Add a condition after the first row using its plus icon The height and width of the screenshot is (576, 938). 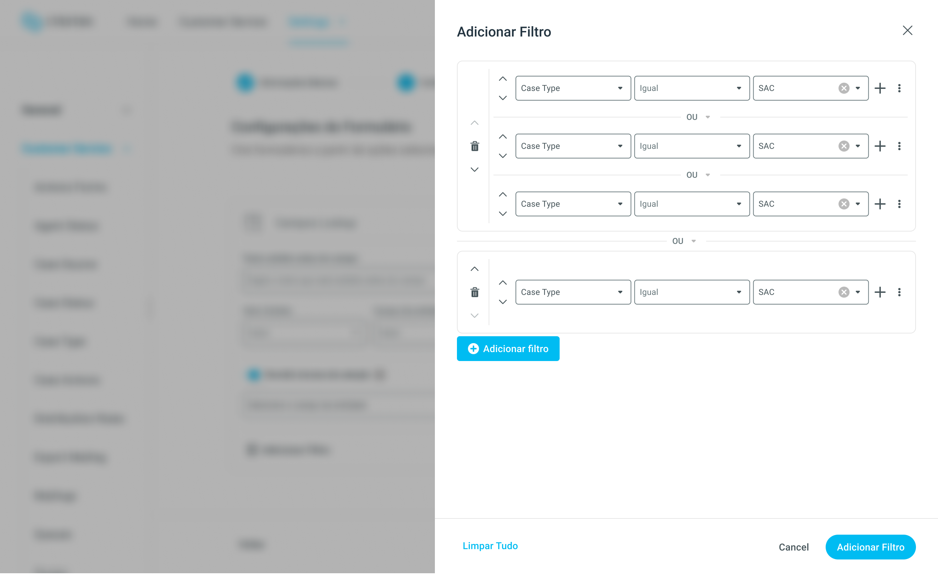(880, 89)
